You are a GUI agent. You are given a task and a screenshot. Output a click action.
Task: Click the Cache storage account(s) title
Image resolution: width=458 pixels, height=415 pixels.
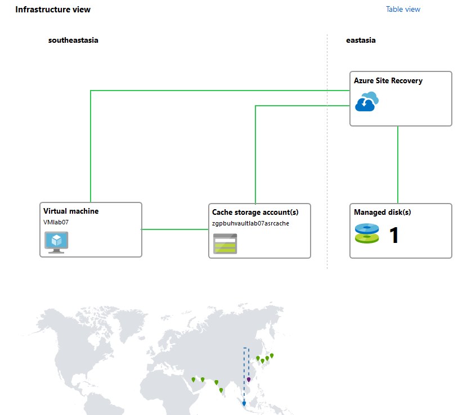(x=255, y=212)
